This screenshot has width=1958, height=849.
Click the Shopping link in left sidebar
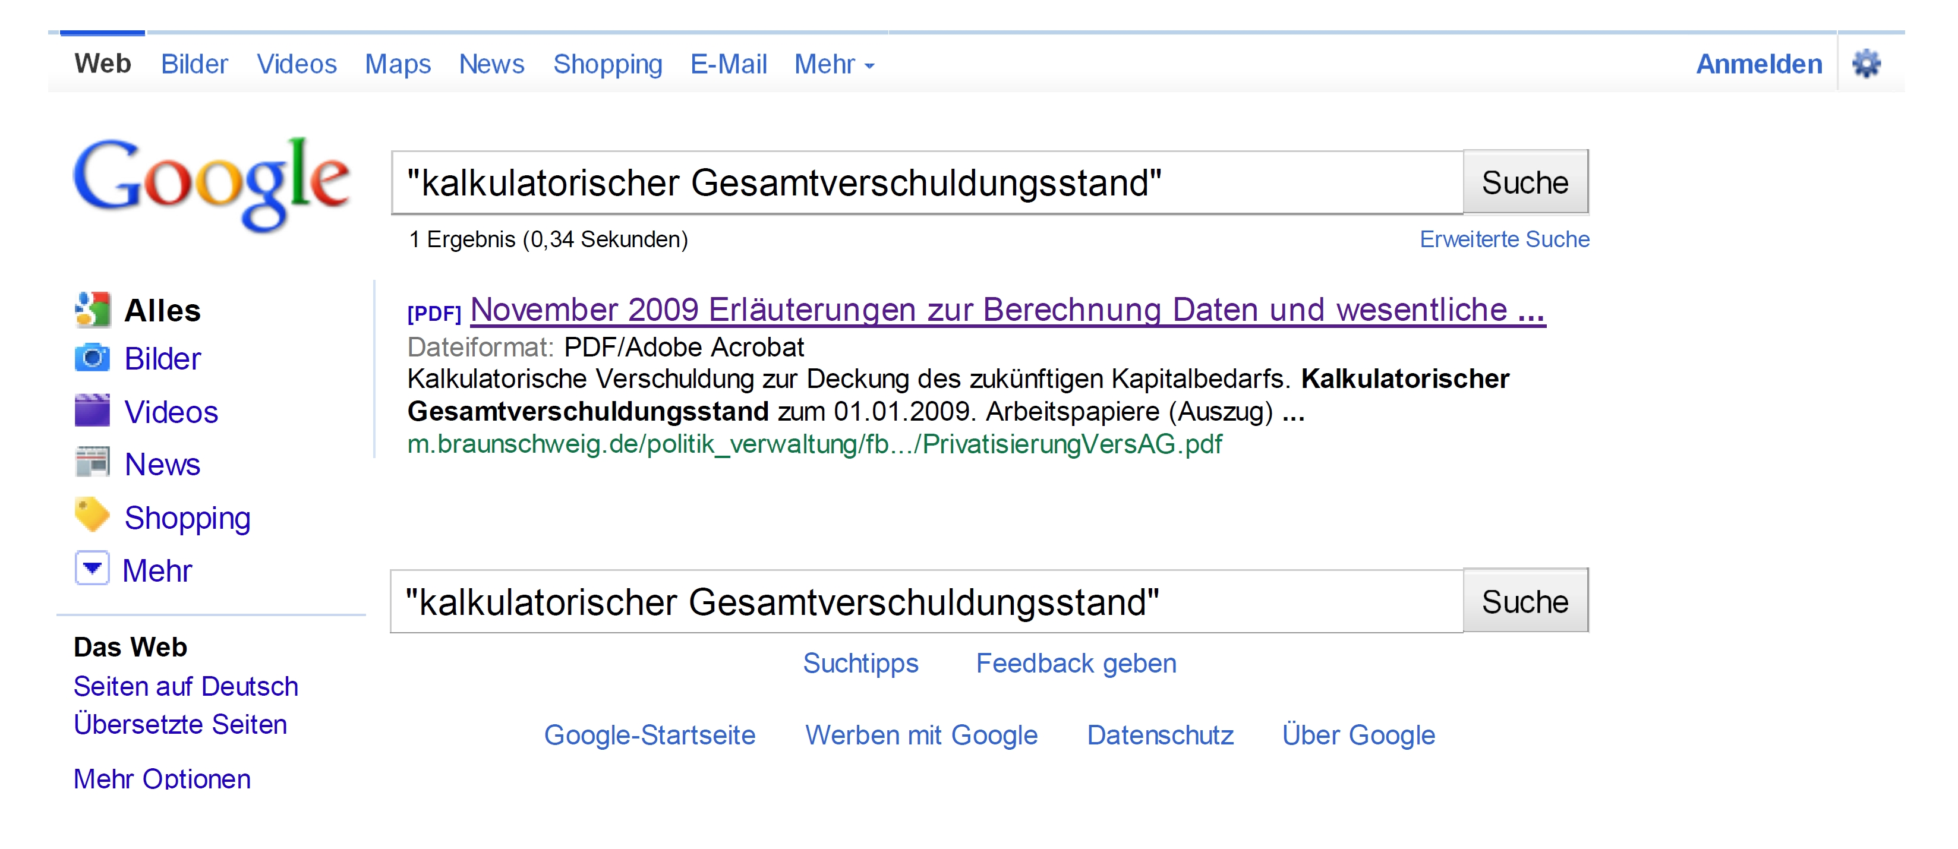coord(188,518)
